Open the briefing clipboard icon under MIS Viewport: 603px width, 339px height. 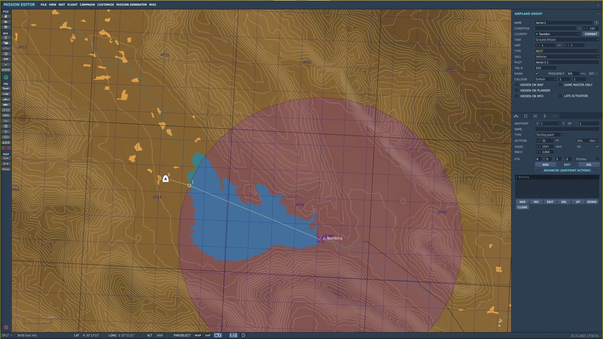6,38
